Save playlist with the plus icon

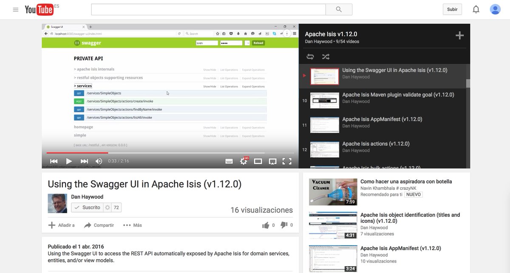coord(459,36)
